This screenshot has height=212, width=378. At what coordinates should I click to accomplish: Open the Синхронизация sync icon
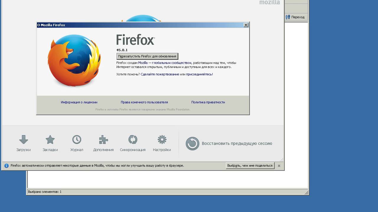(x=133, y=140)
